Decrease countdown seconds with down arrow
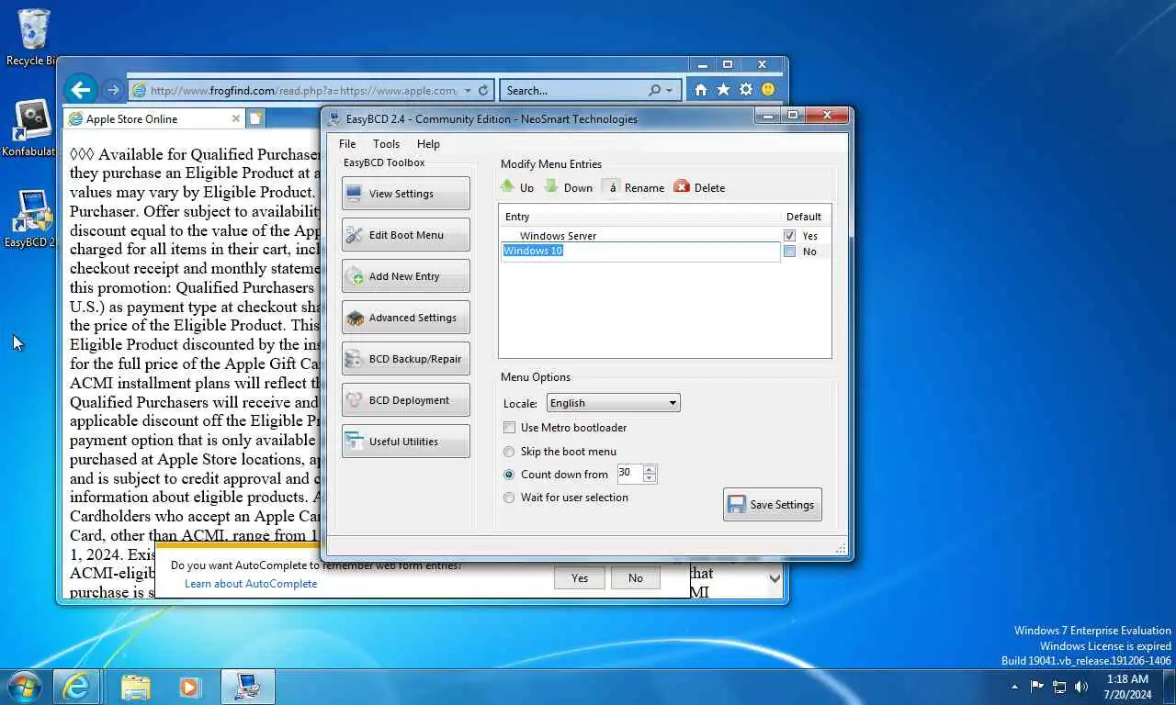 point(650,478)
